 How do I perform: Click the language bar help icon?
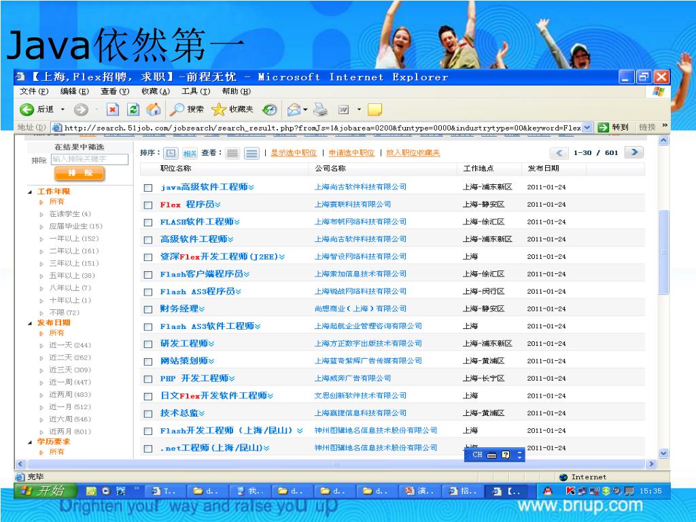click(x=506, y=455)
